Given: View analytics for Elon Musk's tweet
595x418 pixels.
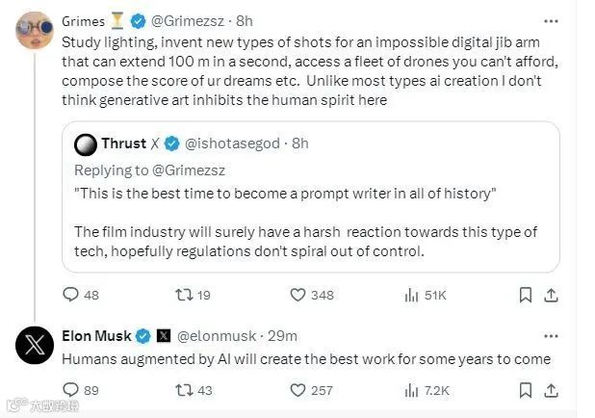Looking at the screenshot, I should pos(411,389).
